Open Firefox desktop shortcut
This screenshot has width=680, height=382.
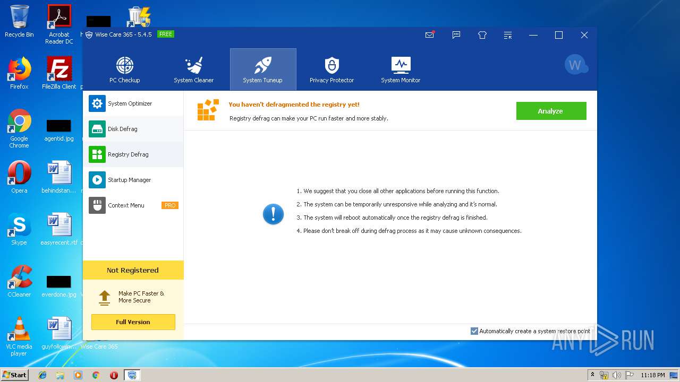(x=19, y=73)
